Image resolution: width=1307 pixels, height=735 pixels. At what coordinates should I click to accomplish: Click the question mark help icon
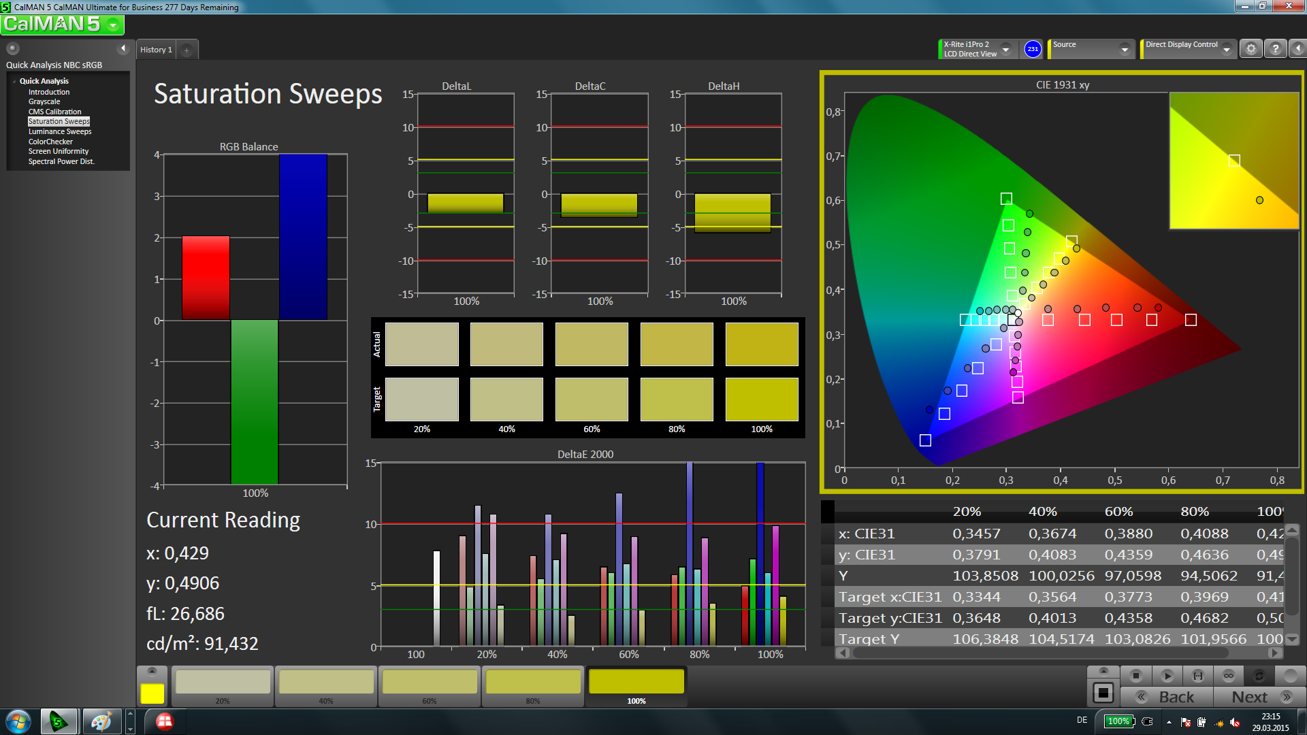(1275, 49)
